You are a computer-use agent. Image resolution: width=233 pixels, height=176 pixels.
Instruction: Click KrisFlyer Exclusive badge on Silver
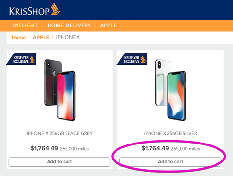[x=132, y=59]
